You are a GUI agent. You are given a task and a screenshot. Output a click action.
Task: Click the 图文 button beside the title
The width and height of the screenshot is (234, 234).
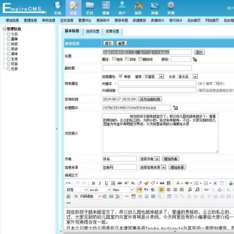pyautogui.click(x=199, y=52)
